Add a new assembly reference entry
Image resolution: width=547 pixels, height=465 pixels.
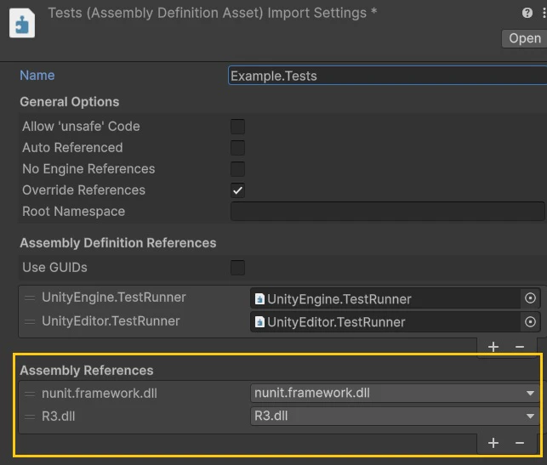click(493, 443)
